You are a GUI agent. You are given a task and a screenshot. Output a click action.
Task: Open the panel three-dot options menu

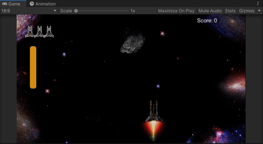point(258,3)
